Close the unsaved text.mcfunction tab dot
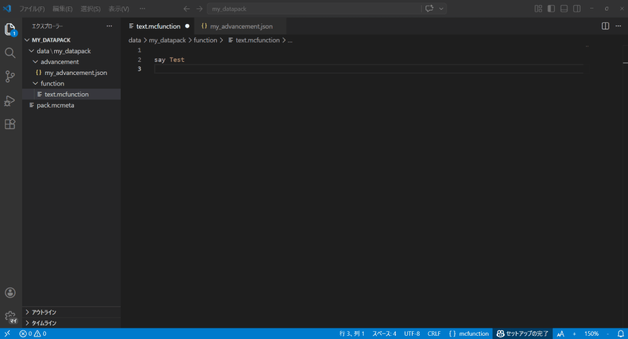The height and width of the screenshot is (339, 628). (187, 26)
